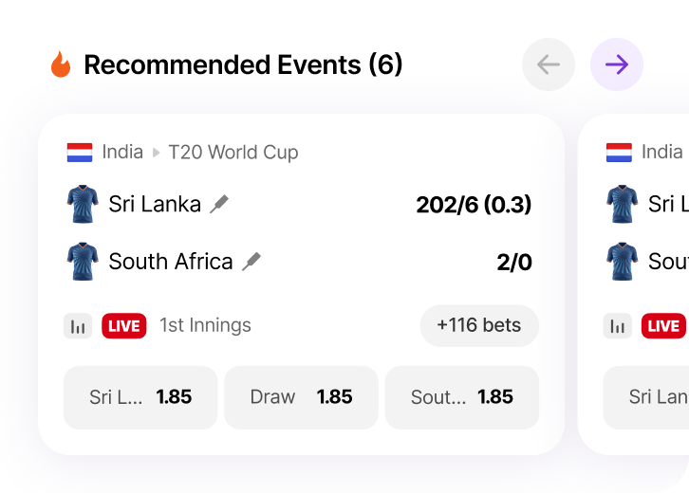Click the batting icon next to Sri Lanka
Viewport: 689px width, 493px height.
click(219, 204)
